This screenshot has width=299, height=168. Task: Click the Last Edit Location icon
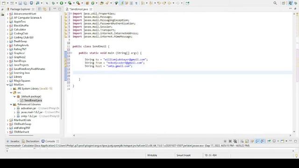(159, 3)
